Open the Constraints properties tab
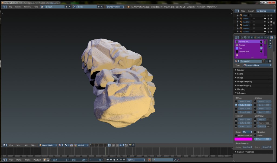Screen dimensions: 277x163 [259, 37]
